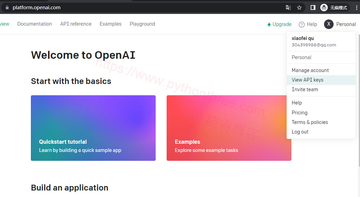This screenshot has height=197, width=360.
Task: Bookmark page with the star icon
Action: [299, 8]
